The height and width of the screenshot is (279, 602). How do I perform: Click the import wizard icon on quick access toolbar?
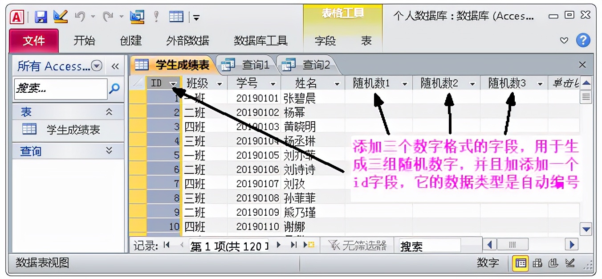click(136, 17)
